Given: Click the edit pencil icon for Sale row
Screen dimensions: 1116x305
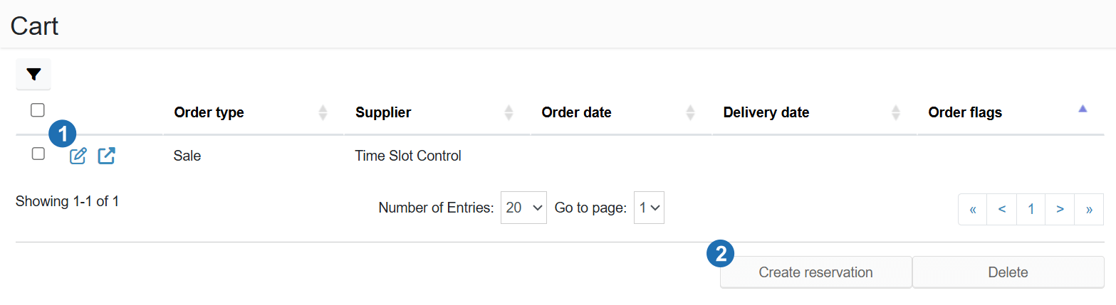Looking at the screenshot, I should pyautogui.click(x=78, y=156).
